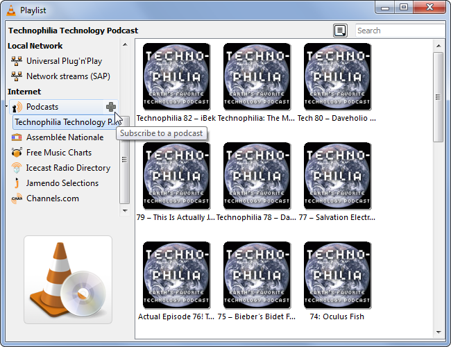The height and width of the screenshot is (347, 451).
Task: Click the plus icon to subscribe to a podcast
Action: (110, 107)
